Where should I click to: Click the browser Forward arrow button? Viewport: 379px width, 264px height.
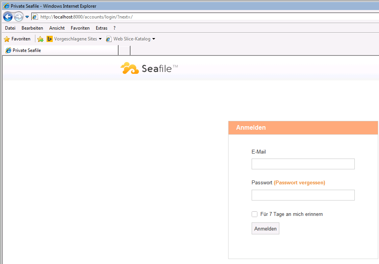point(18,17)
